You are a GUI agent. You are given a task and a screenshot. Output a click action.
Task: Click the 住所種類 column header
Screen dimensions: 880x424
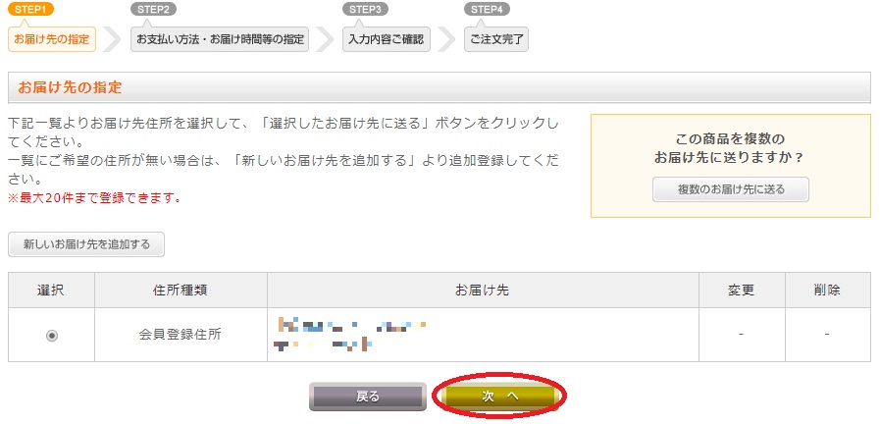point(181,291)
